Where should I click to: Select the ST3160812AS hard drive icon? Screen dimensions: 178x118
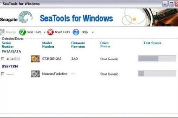(35, 59)
